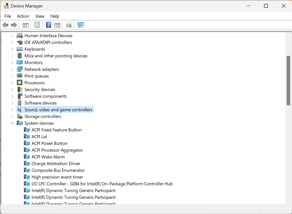Select the Storage controllers category
Viewport: 292px width, 214px height.
pyautogui.click(x=42, y=116)
